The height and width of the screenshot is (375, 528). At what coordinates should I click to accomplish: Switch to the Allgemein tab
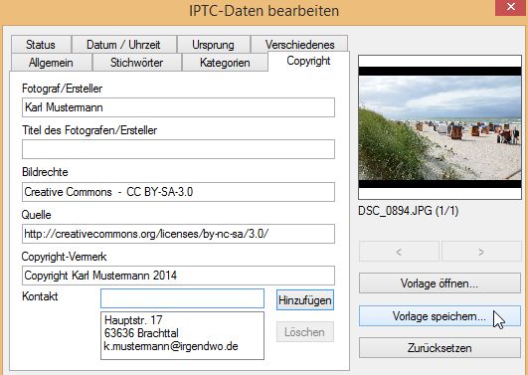click(51, 63)
